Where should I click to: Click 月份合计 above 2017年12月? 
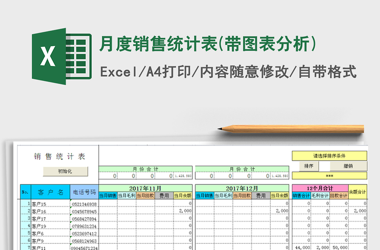(242, 169)
